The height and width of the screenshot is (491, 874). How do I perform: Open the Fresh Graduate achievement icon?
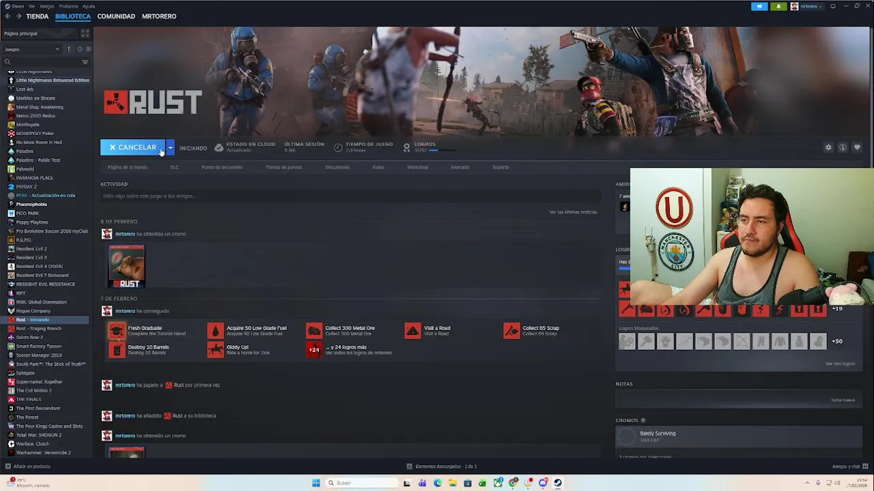tap(117, 331)
